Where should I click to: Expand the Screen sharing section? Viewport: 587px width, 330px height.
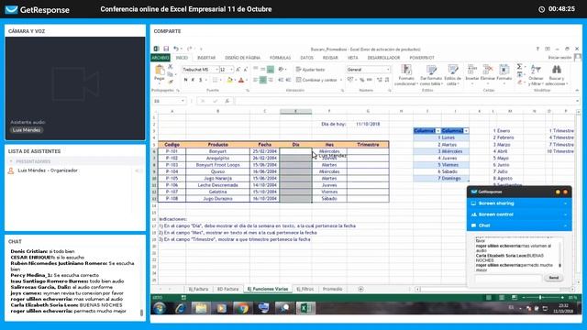pyautogui.click(x=519, y=203)
